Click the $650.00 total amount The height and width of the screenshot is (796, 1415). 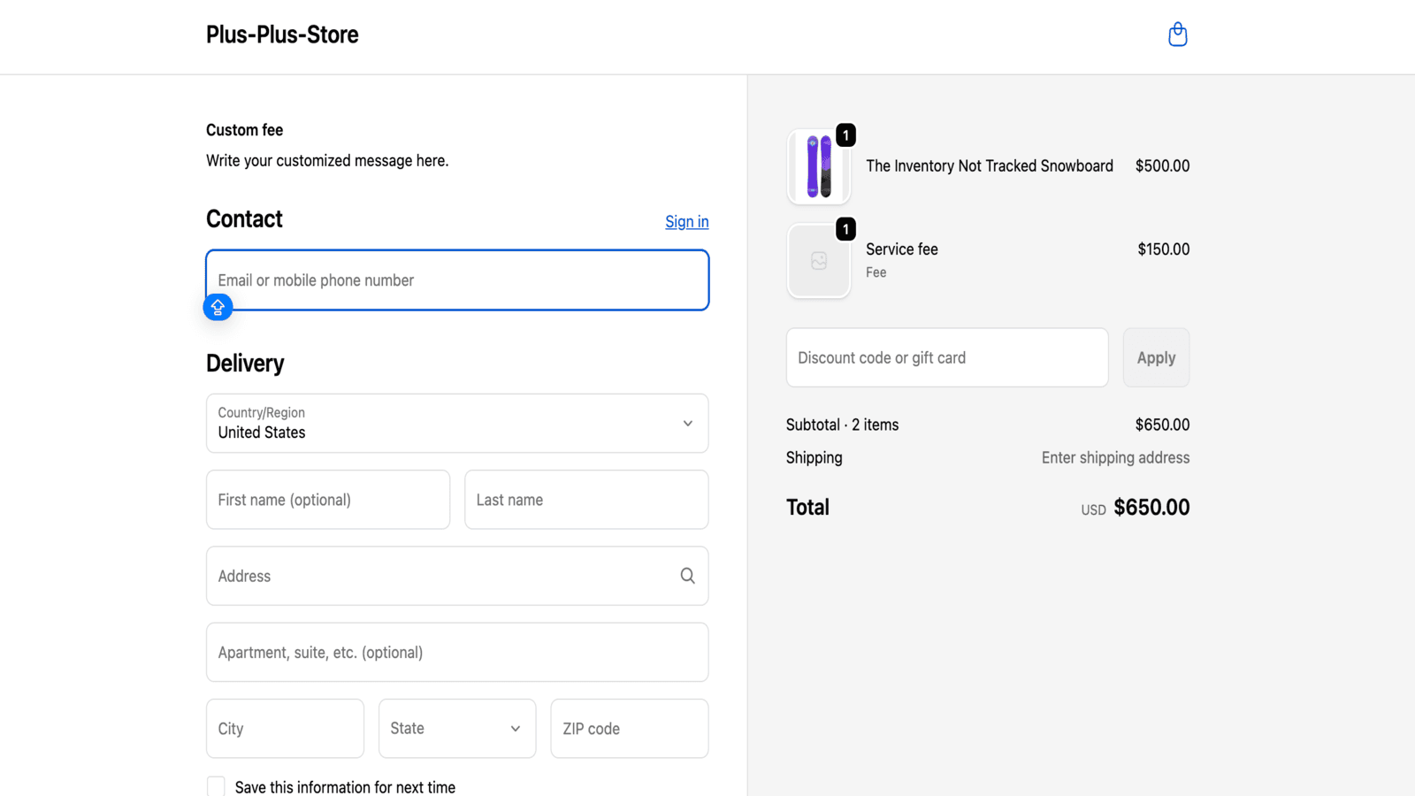1151,508
